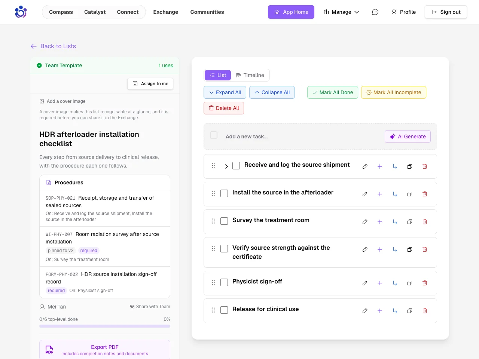Indent the 'Verify source strength' task
The height and width of the screenshot is (359, 479).
coord(395,249)
